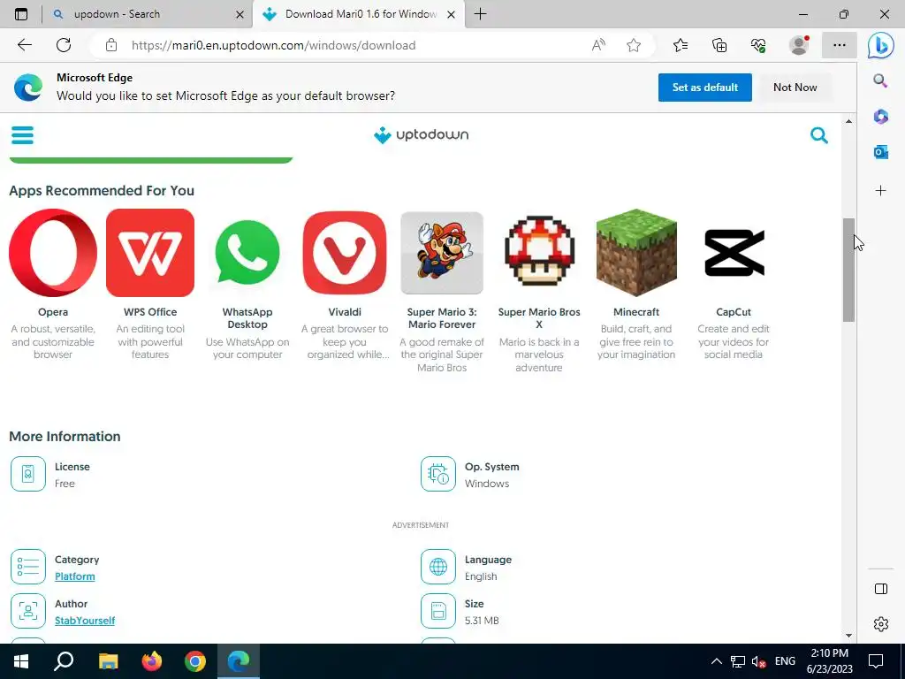Open the Outlook sidebar icon

[x=881, y=152]
